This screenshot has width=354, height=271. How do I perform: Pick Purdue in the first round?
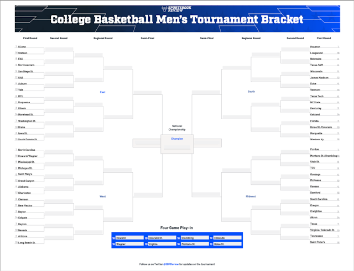315,150
